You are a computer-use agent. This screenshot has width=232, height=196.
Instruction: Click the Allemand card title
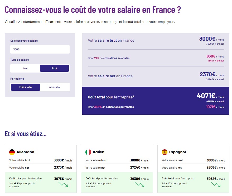tap(25, 152)
